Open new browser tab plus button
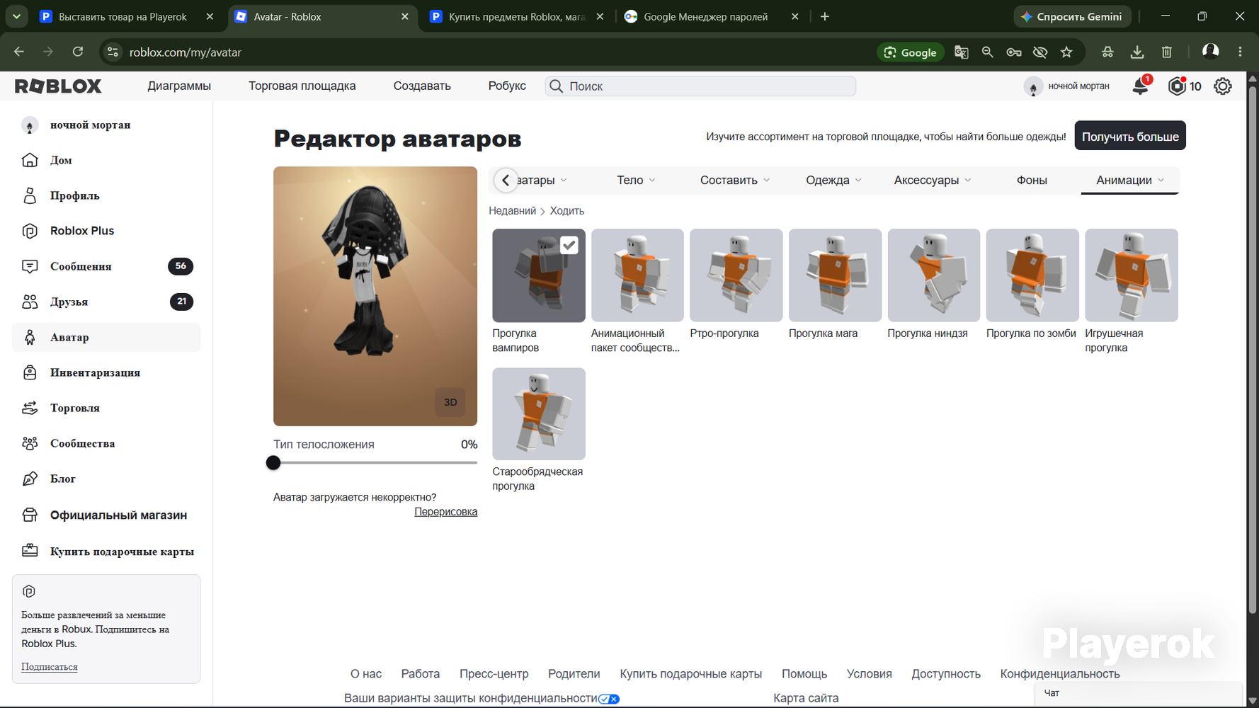This screenshot has width=1259, height=708. coord(825,16)
